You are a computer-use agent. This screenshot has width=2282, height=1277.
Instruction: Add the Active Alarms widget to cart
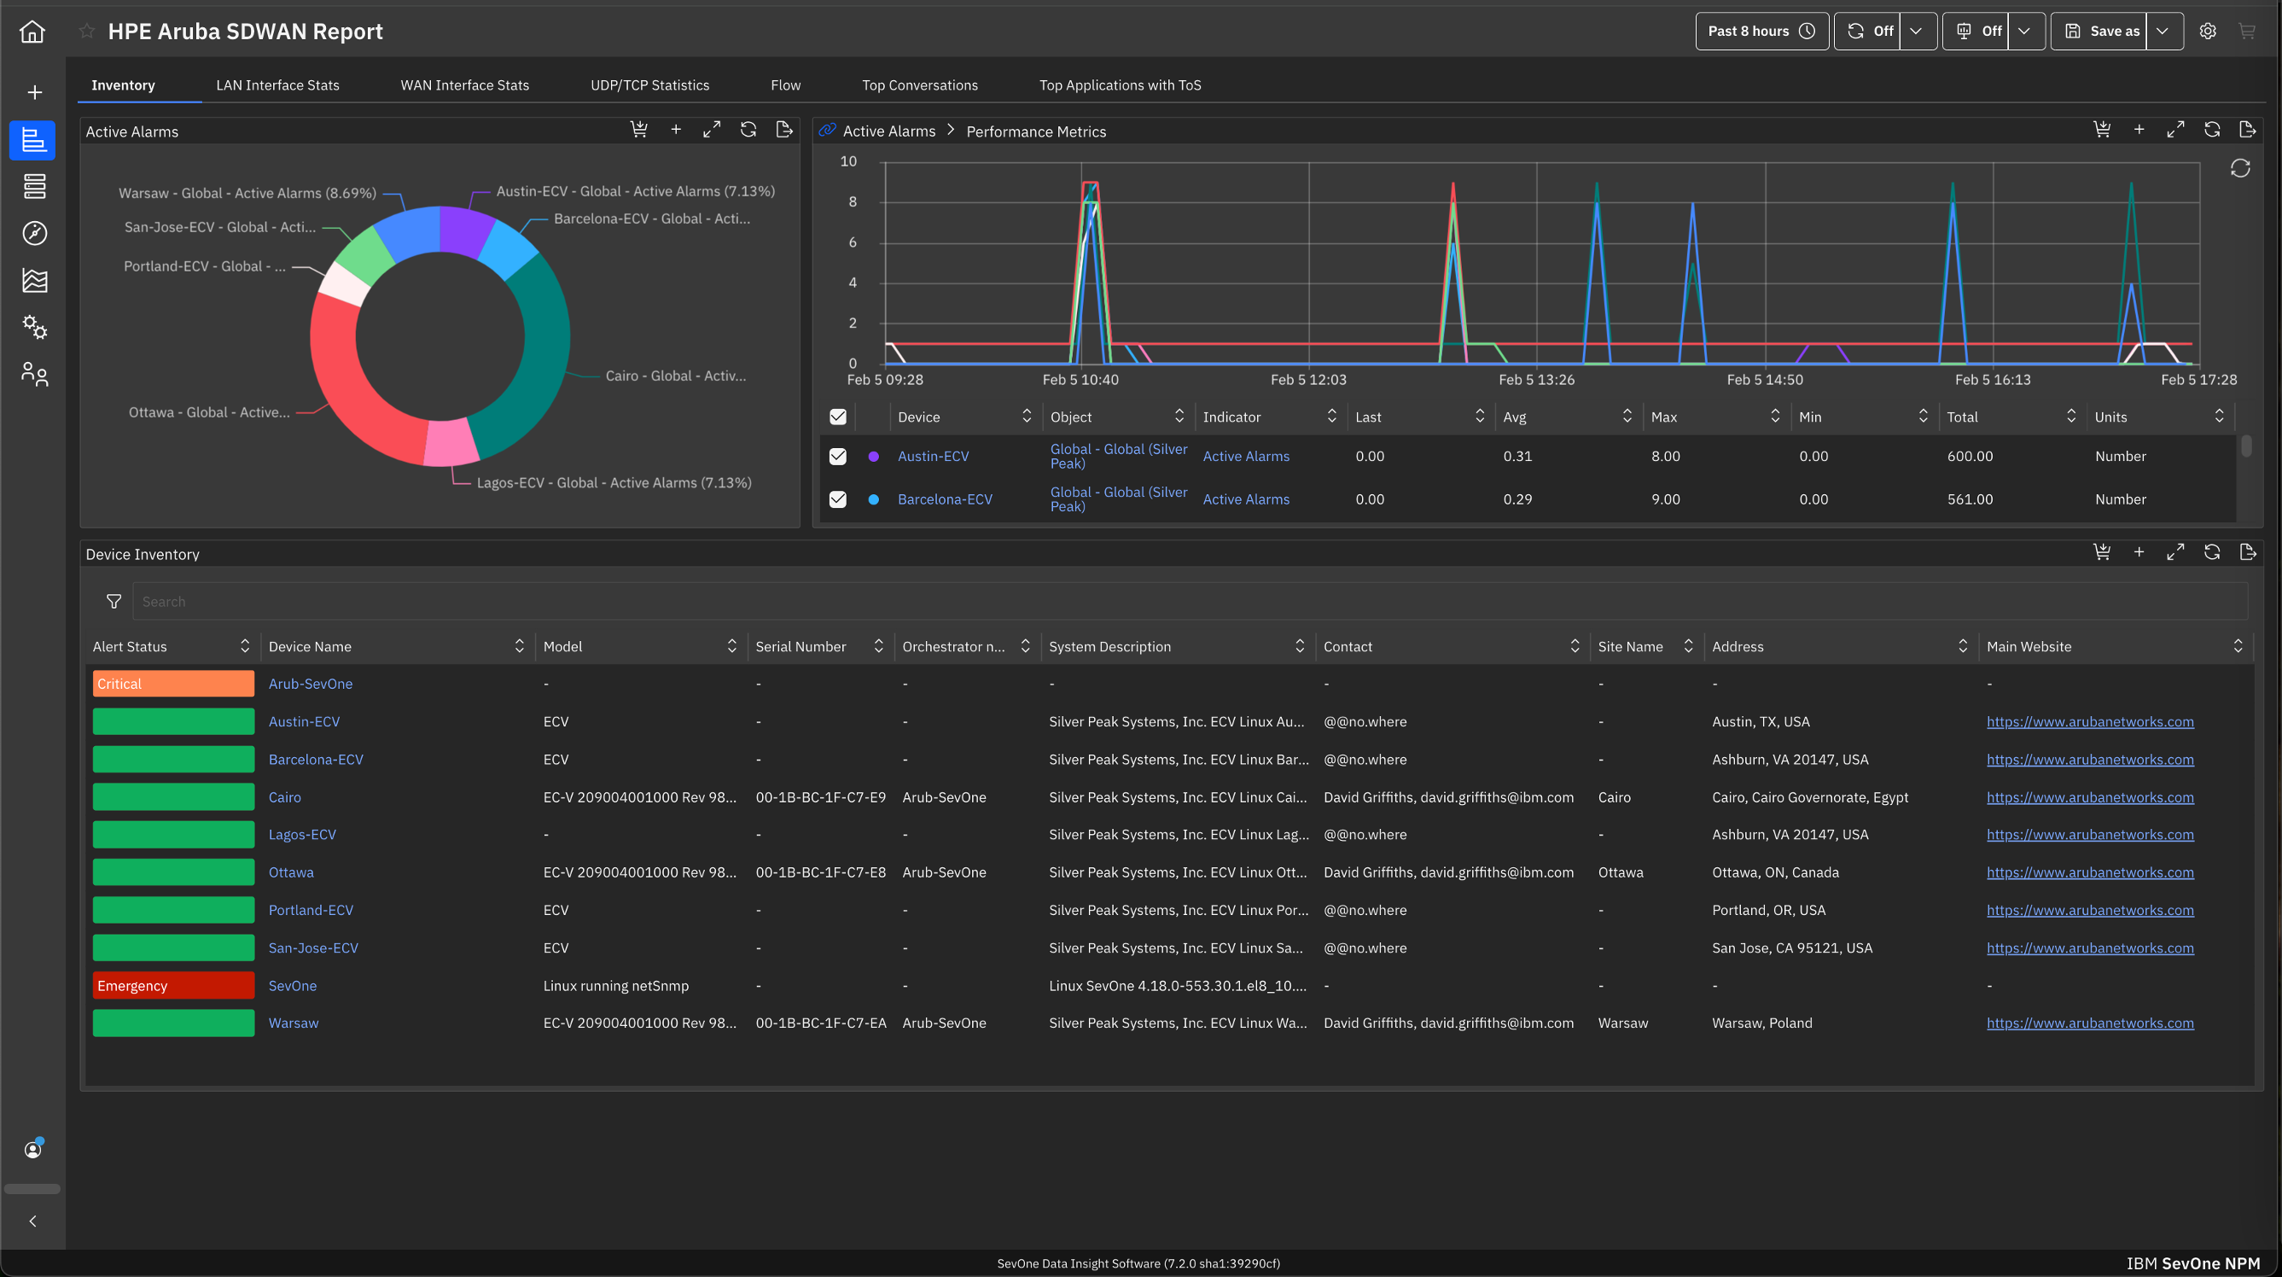point(639,129)
